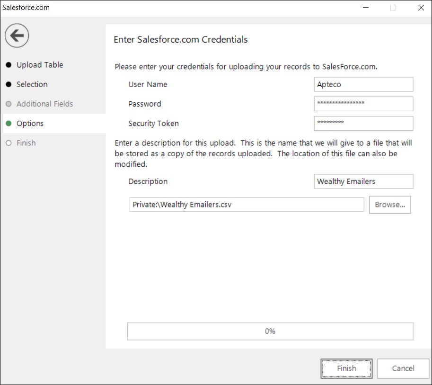This screenshot has height=385, width=432.
Task: Focus the Security Token input field
Action: pos(363,123)
